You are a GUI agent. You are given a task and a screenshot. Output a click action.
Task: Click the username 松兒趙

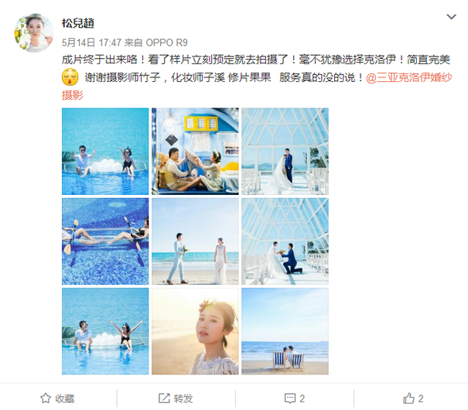click(x=78, y=23)
